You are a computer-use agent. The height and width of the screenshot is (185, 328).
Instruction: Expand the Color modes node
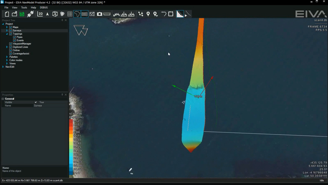pyautogui.click(x=7, y=60)
